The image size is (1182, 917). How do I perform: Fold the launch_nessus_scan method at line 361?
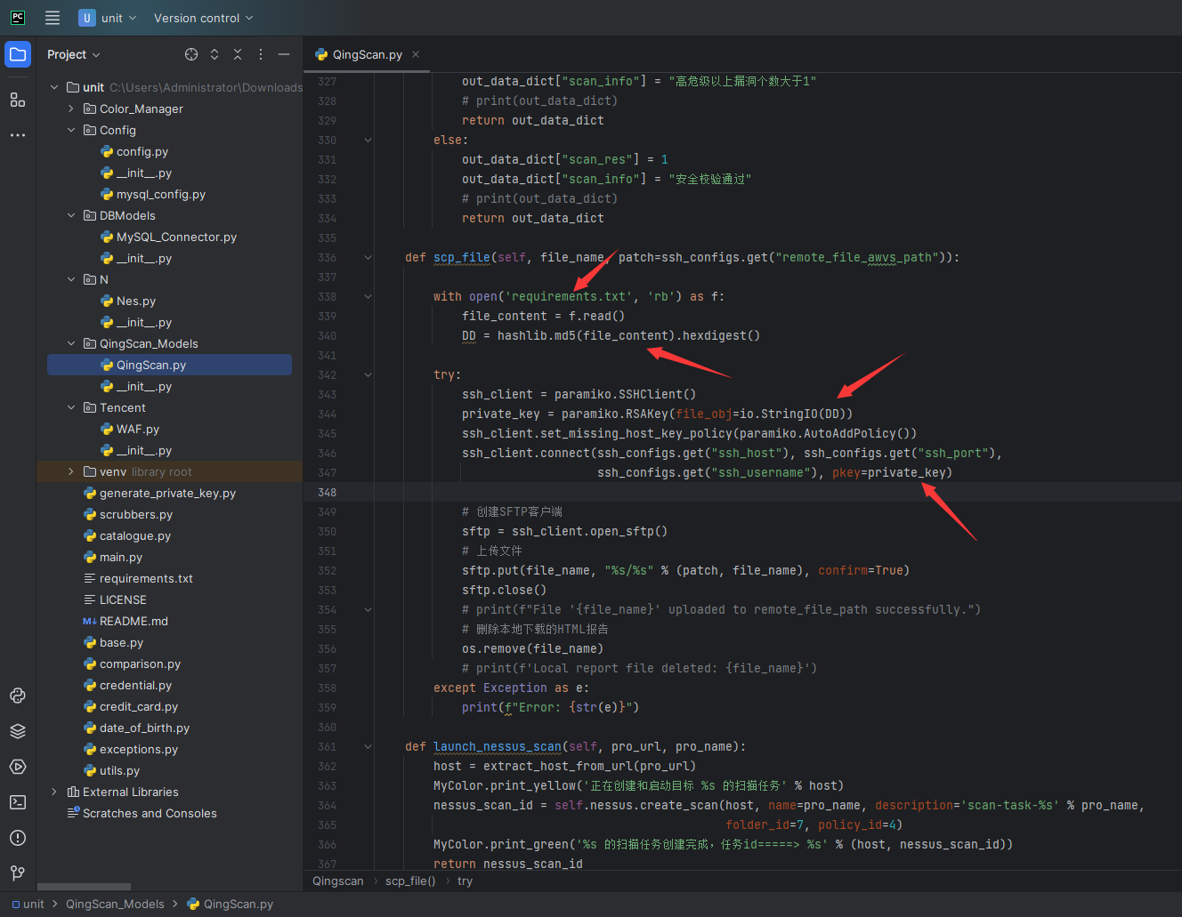(x=368, y=746)
